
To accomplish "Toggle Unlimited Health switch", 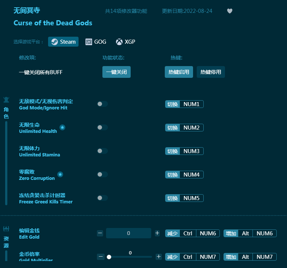I will point(102,127).
